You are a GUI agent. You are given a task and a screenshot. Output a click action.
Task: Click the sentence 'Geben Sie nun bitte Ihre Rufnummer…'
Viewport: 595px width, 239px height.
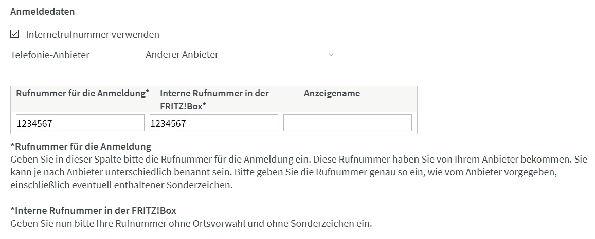[x=191, y=224]
